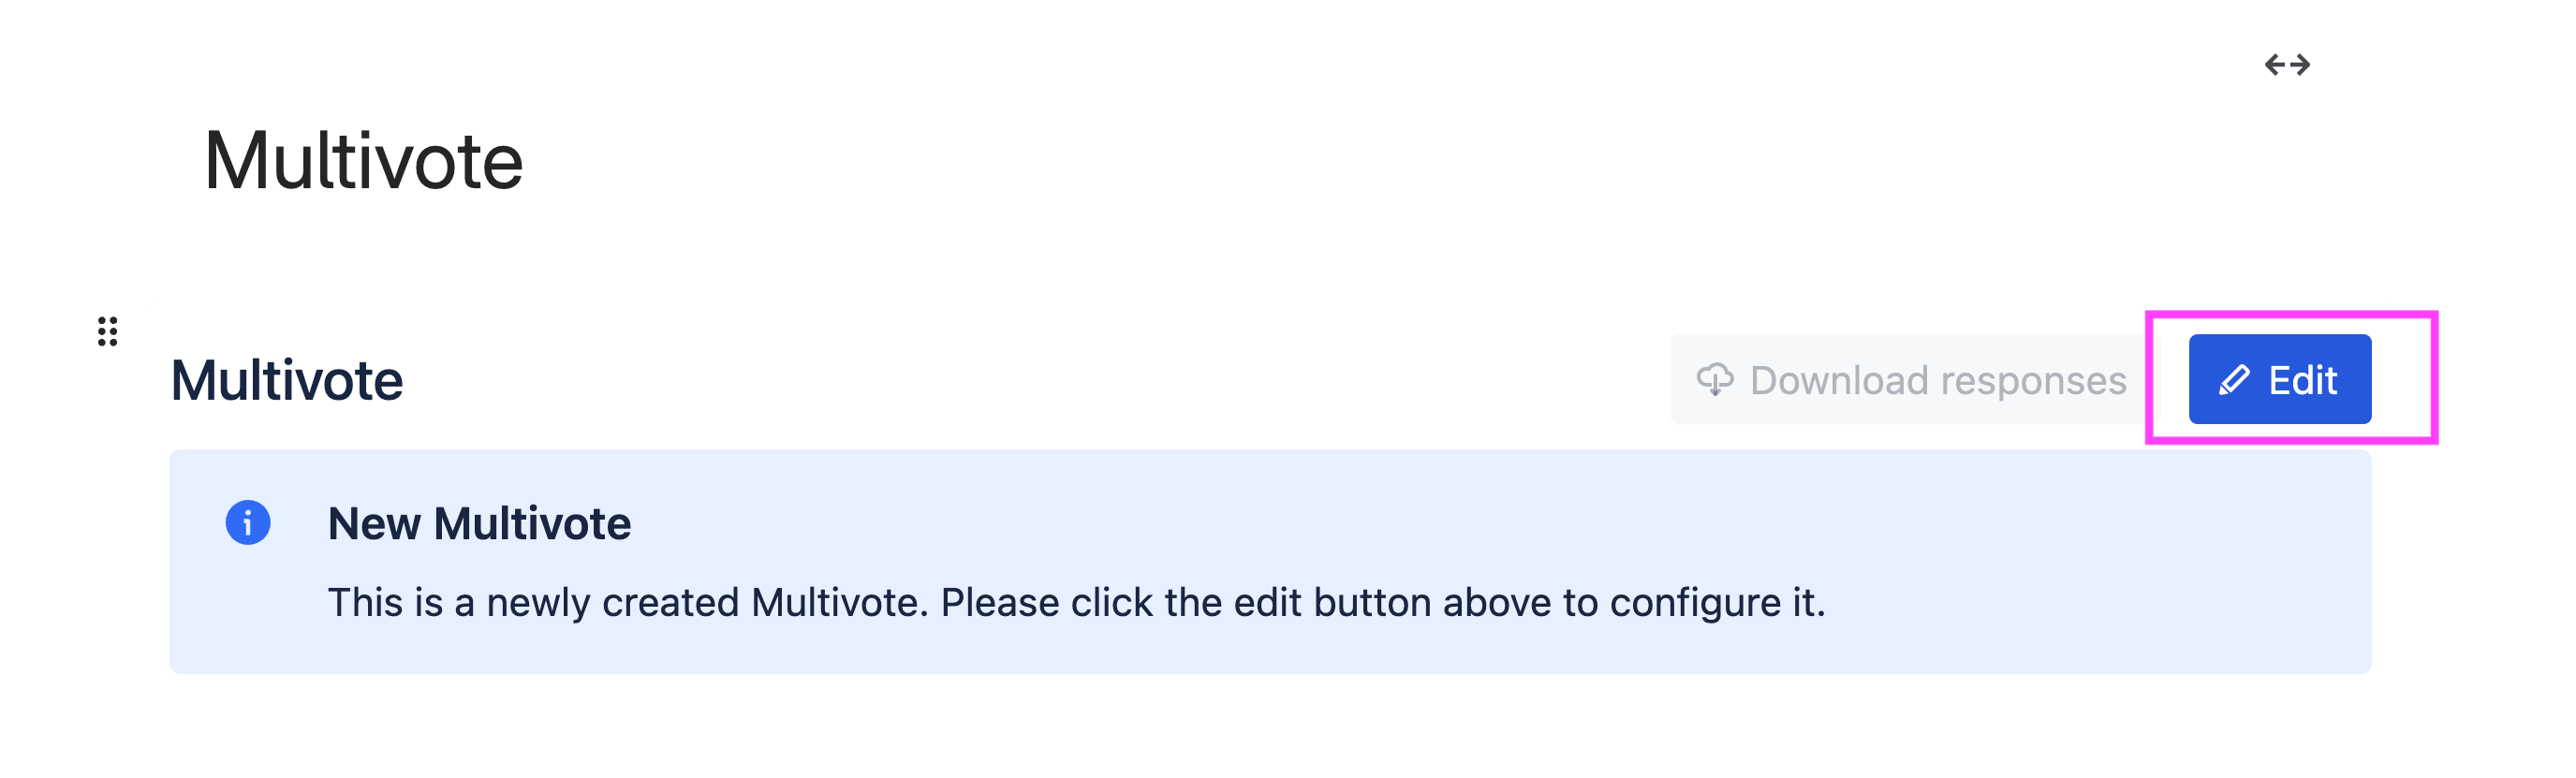The width and height of the screenshot is (2576, 778).
Task: Click the word "Download" in the grey button
Action: tap(1838, 380)
